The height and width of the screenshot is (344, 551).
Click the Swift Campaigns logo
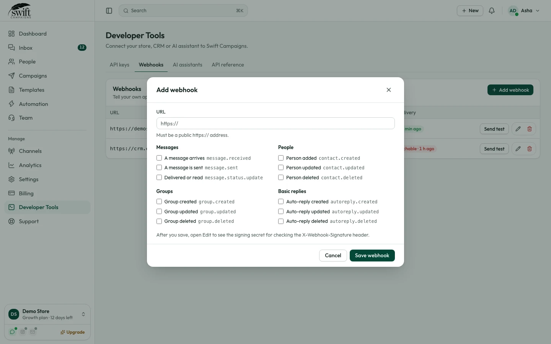pos(20,11)
